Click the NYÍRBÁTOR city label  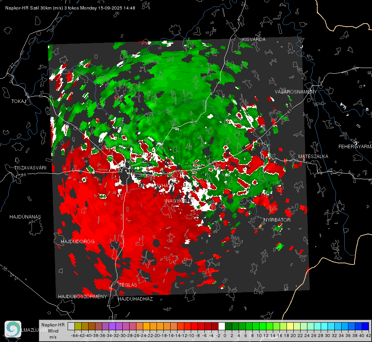[277, 220]
